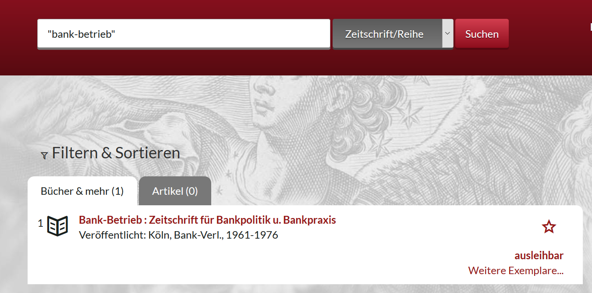Expand the Filtern & Sortieren section
Viewport: 592px width, 293px height.
[x=110, y=153]
